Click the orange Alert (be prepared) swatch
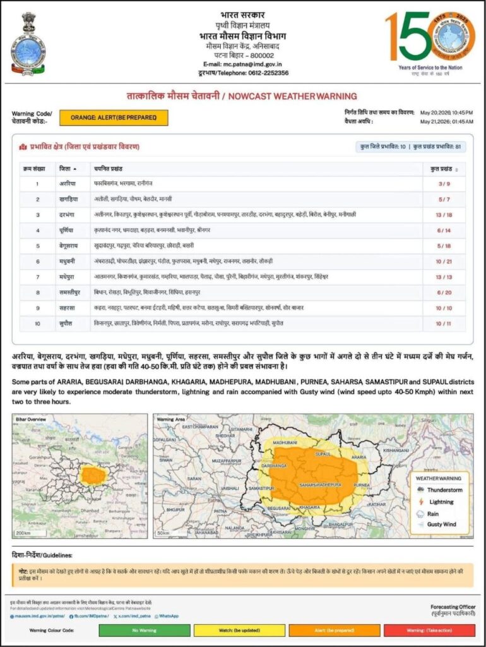 (x=335, y=631)
